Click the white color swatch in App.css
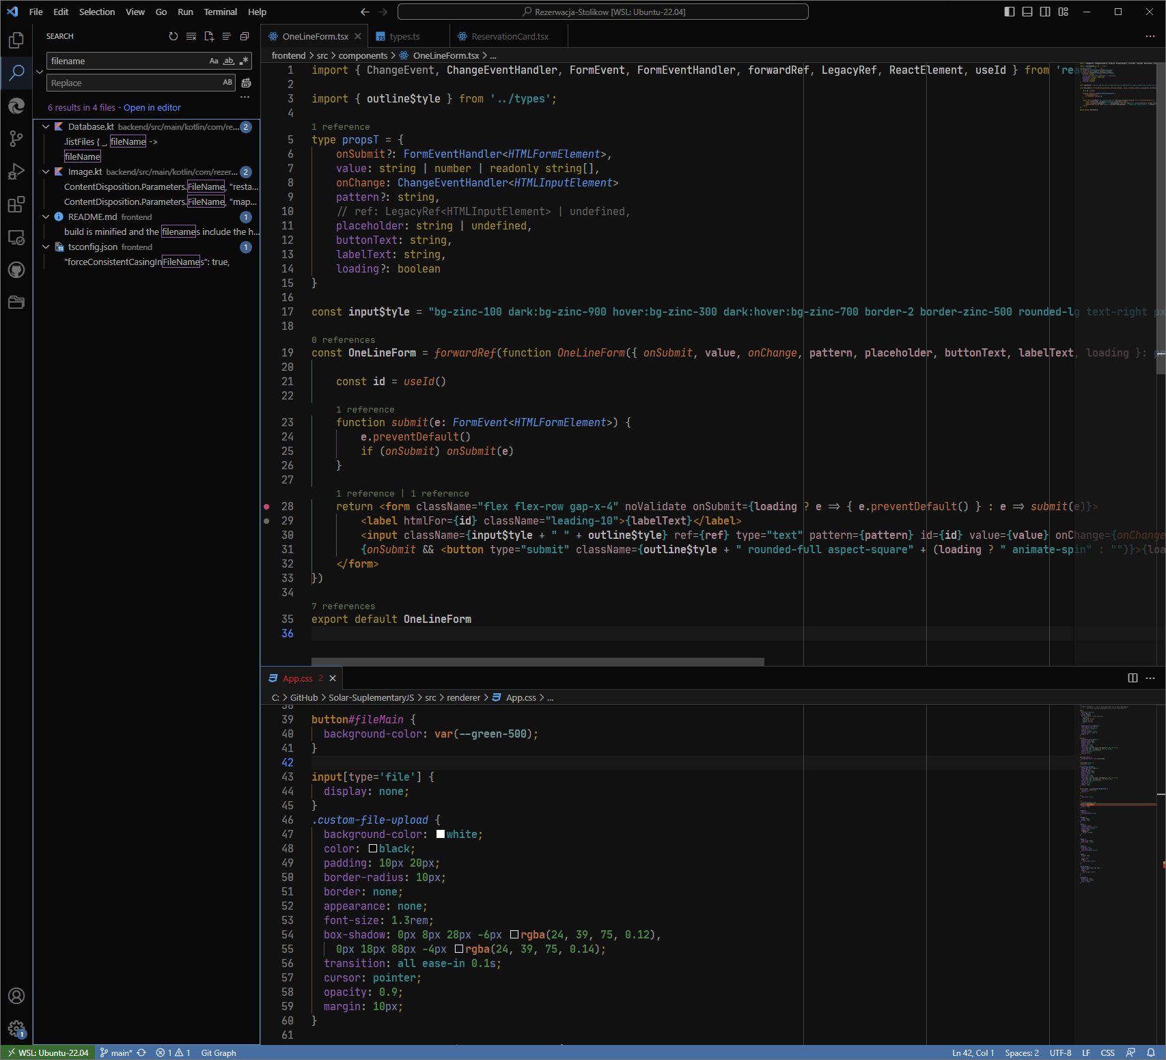 tap(441, 834)
